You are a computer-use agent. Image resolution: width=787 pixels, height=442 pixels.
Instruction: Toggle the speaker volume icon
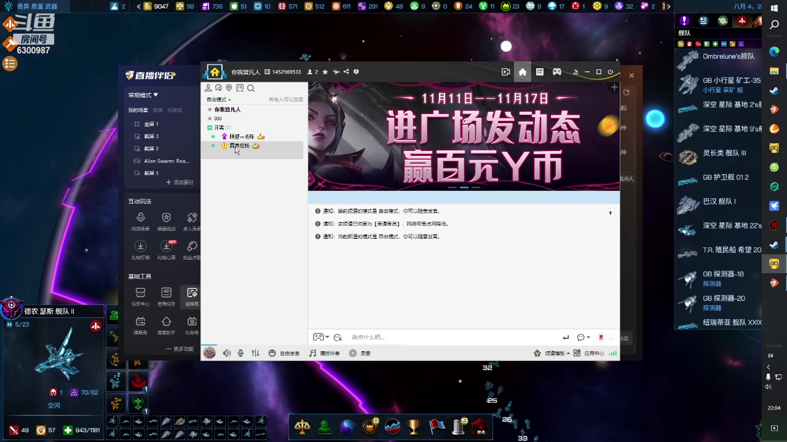pos(227,353)
